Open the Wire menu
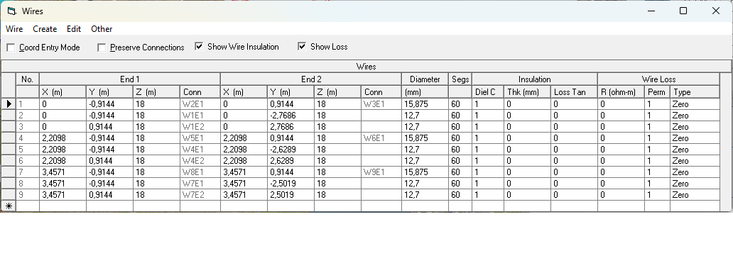This screenshot has width=733, height=263. click(x=14, y=29)
